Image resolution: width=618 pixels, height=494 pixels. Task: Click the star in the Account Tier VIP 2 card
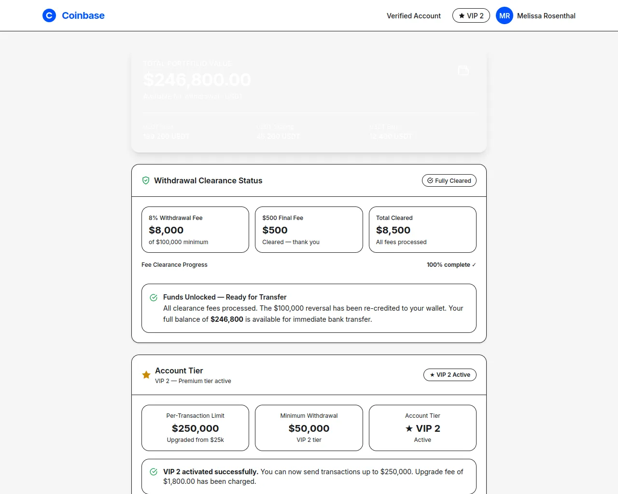tap(409, 428)
